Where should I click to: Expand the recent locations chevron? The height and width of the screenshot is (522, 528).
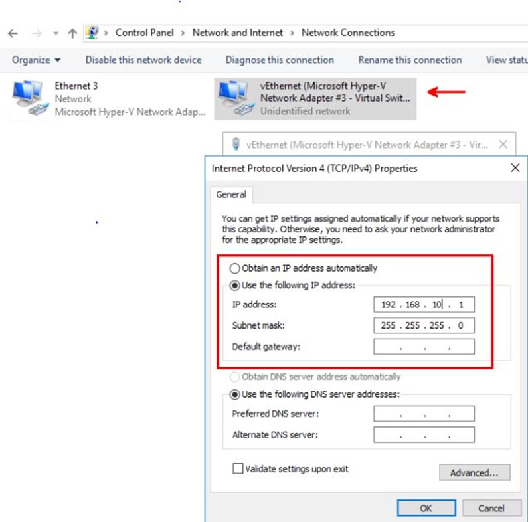tap(56, 33)
